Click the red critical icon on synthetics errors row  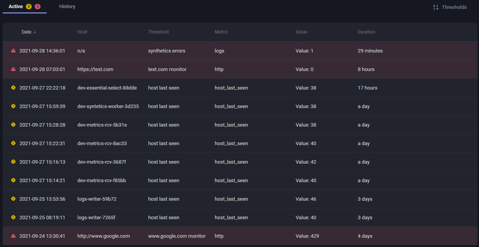tap(14, 51)
